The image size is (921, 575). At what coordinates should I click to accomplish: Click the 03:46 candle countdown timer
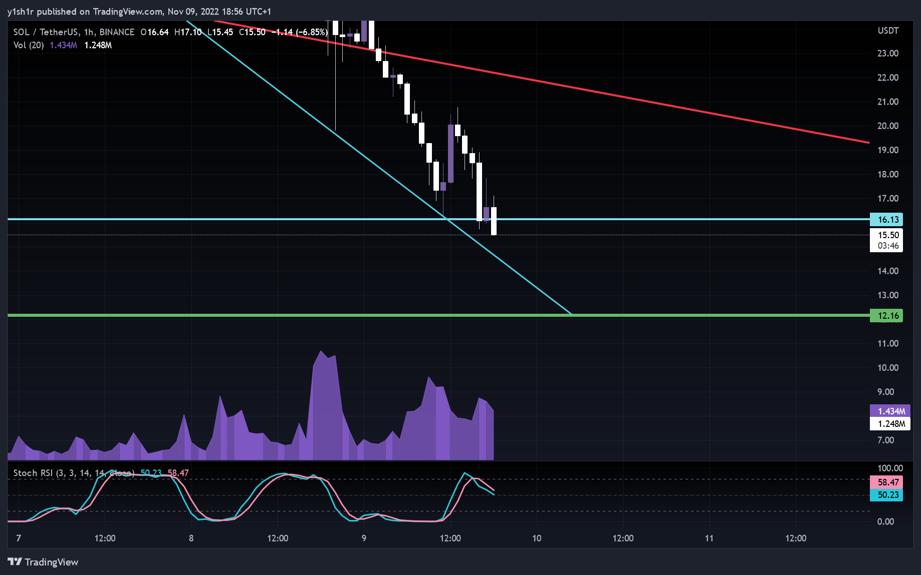[888, 246]
